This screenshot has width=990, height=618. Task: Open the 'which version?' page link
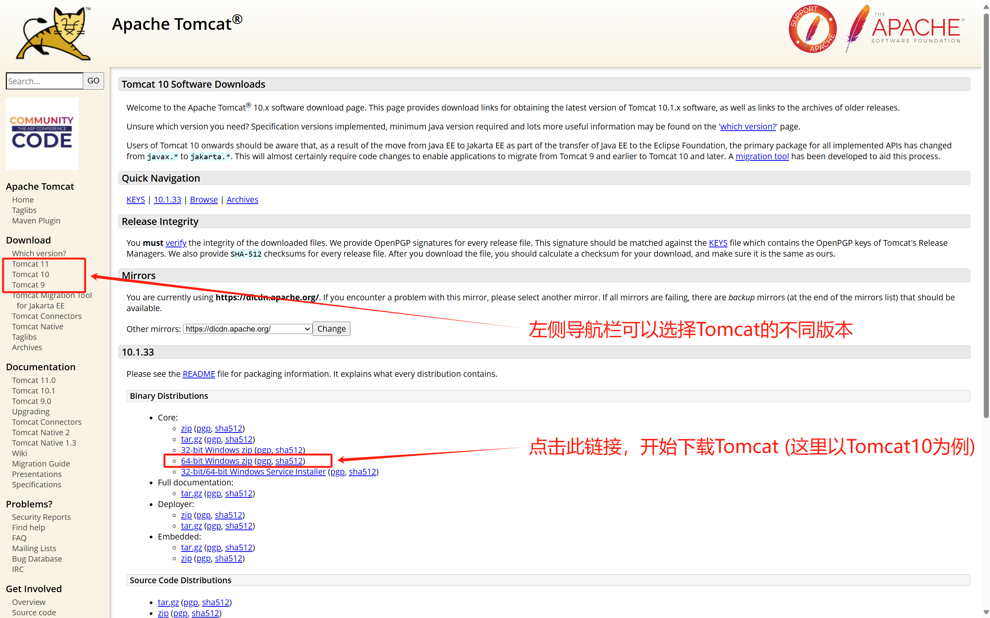coord(748,126)
